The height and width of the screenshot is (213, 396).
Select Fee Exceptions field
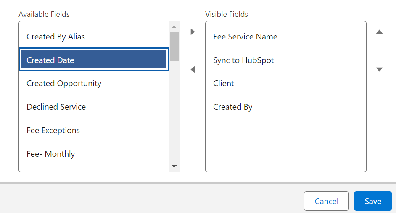point(94,130)
